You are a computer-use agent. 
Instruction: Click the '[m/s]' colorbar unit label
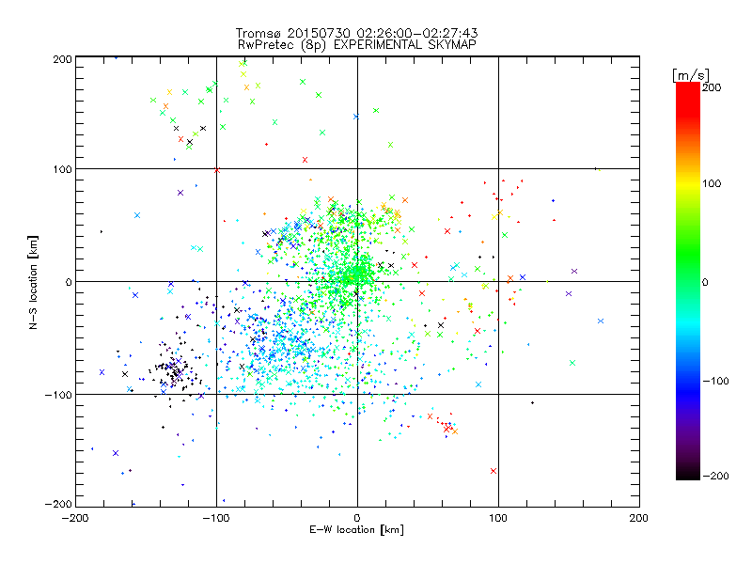pos(691,75)
